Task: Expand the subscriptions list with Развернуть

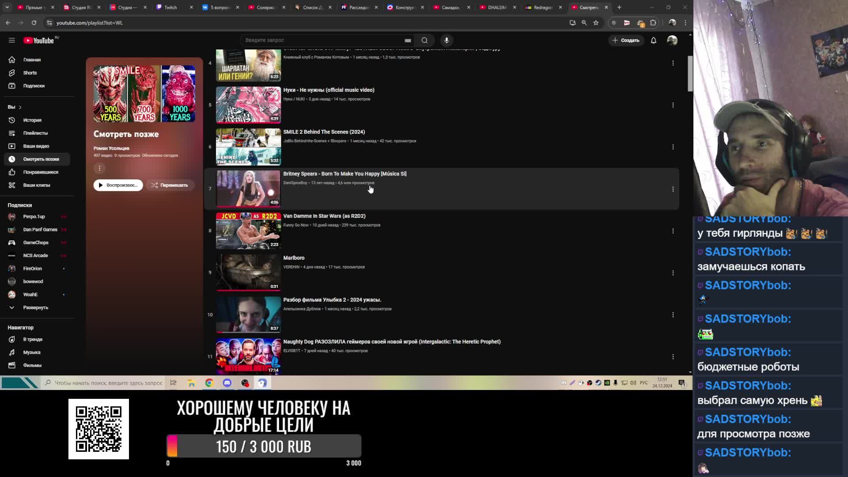Action: (x=35, y=307)
